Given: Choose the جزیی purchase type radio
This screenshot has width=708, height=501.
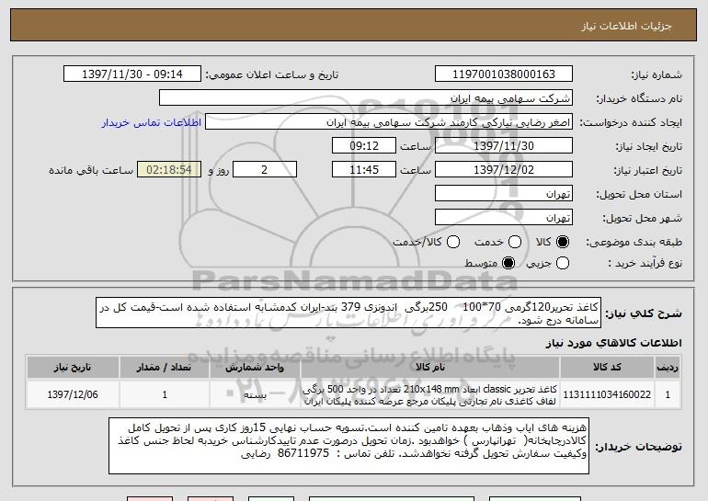Looking at the screenshot, I should point(563,263).
